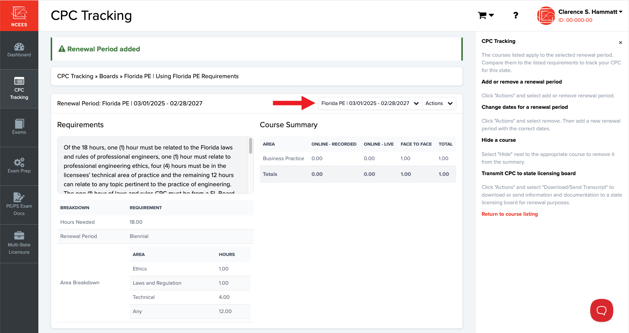Click the CPC Tracking breadcrumb link
The height and width of the screenshot is (333, 629).
[75, 76]
